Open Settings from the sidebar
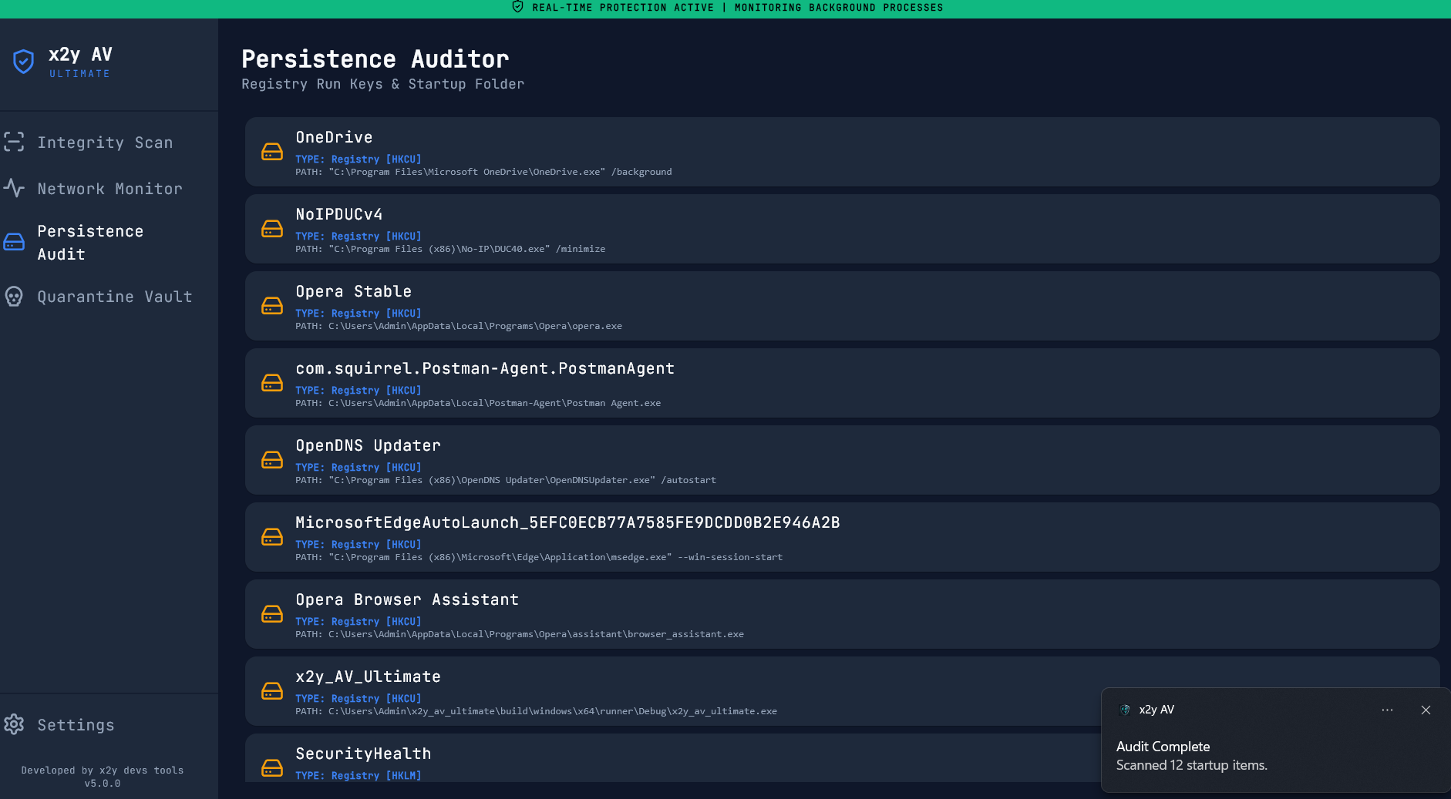The width and height of the screenshot is (1451, 799). pyautogui.click(x=76, y=724)
